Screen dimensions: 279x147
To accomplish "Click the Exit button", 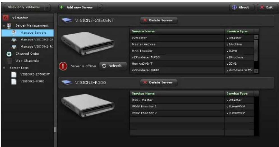I will point(268,7).
